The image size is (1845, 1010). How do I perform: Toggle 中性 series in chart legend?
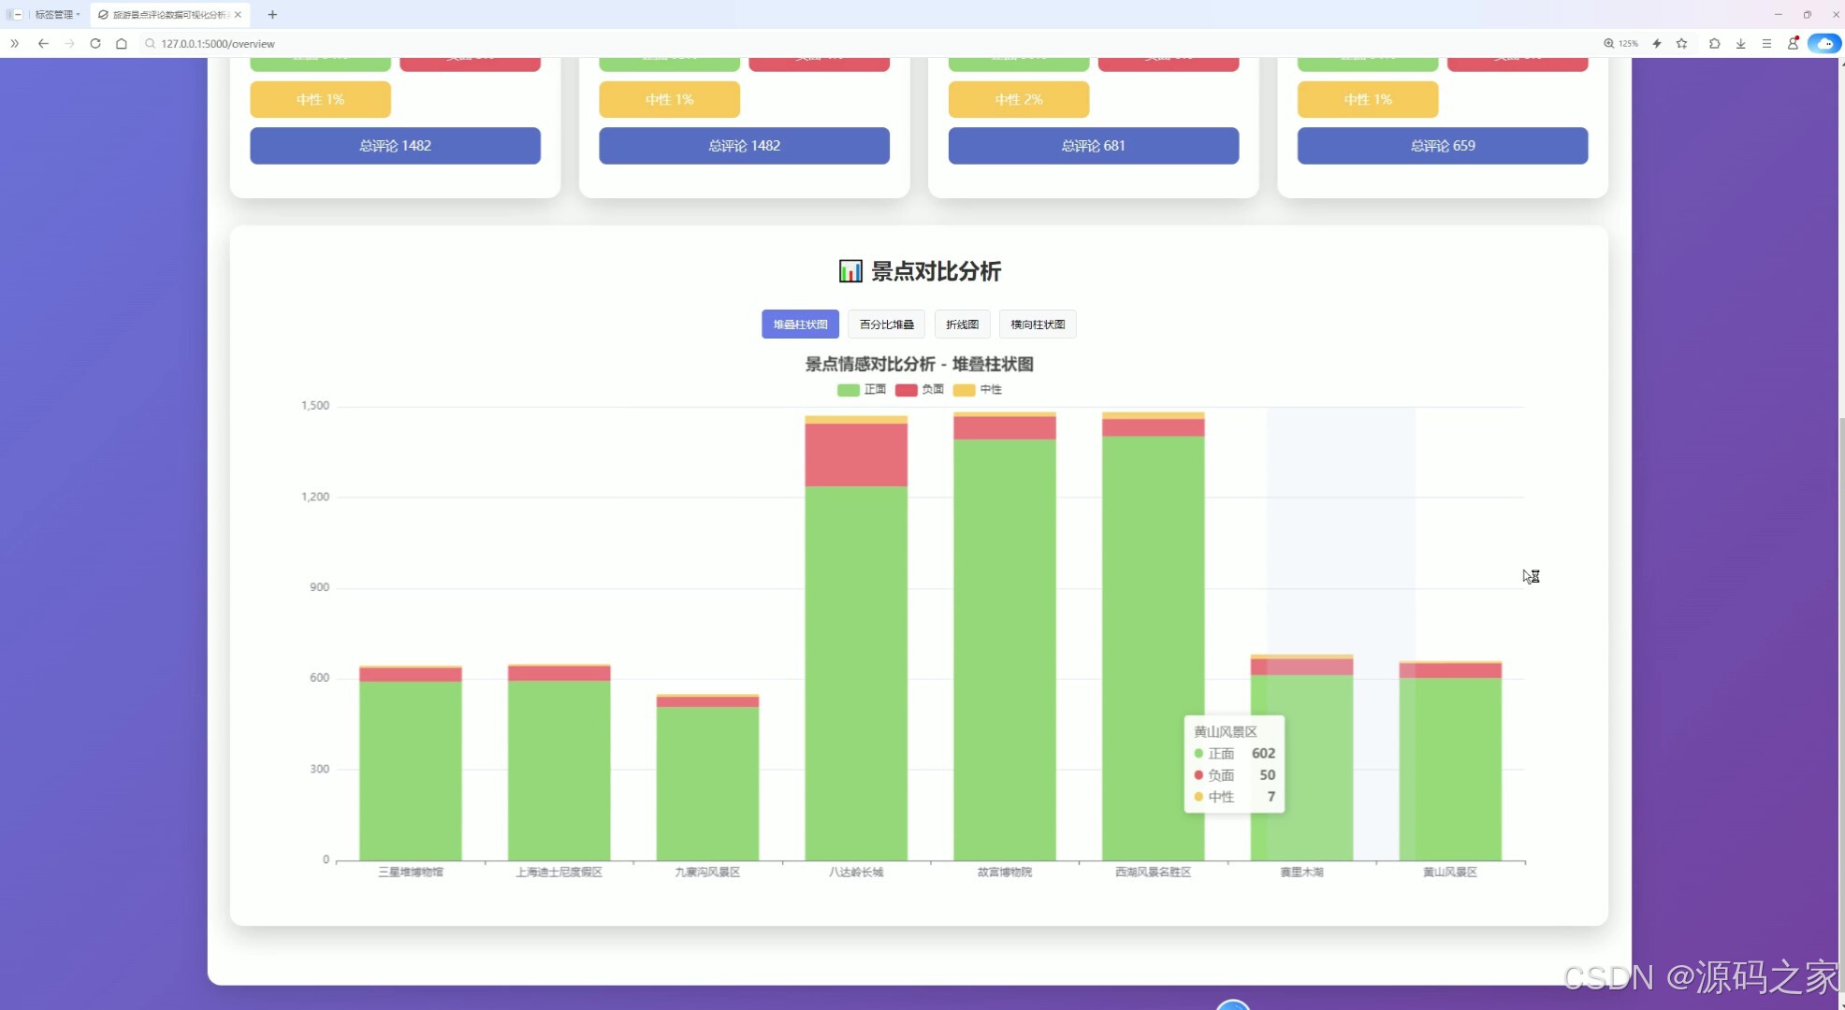tap(978, 390)
